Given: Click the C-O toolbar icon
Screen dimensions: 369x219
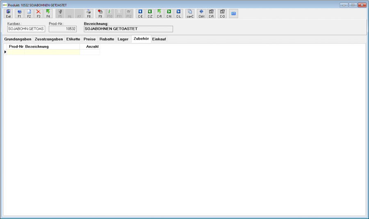Looking at the screenshot, I should pyautogui.click(x=222, y=14).
